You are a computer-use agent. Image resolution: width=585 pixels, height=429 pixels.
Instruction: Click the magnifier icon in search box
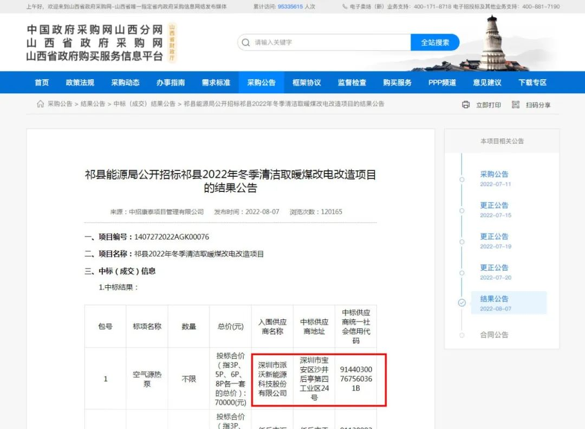coord(246,42)
